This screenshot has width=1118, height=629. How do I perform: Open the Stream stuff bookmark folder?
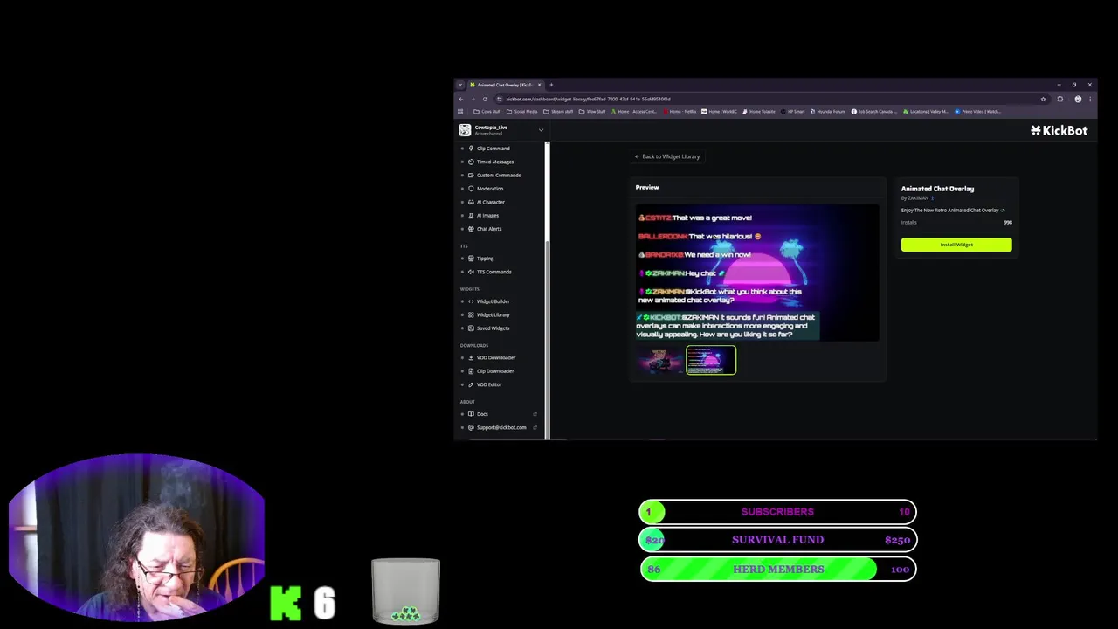[x=558, y=112]
